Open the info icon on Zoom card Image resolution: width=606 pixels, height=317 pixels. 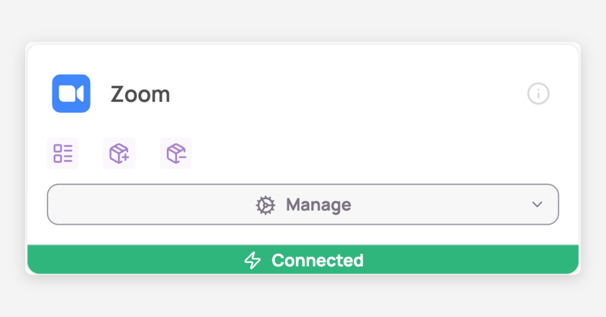coord(538,94)
